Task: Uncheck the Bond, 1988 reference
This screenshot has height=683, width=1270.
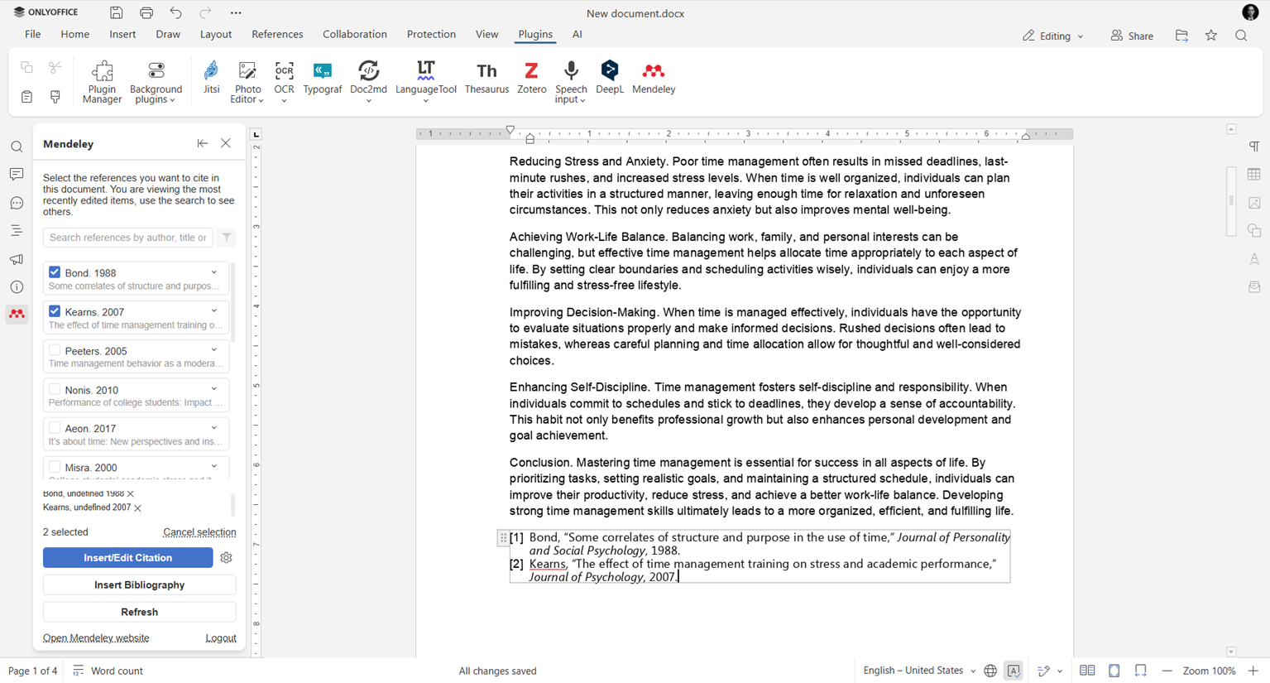Action: coord(55,272)
